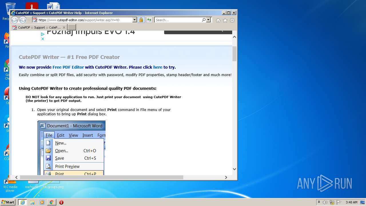
Task: Open Action Center flag icon
Action: 339,202
